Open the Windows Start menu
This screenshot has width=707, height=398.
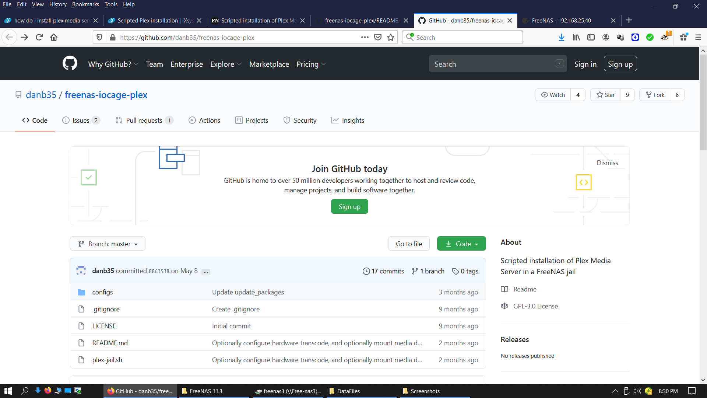[x=8, y=391]
